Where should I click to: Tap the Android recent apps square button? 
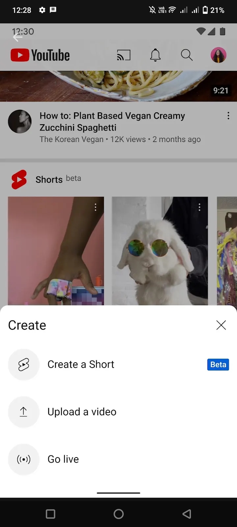pos(50,514)
